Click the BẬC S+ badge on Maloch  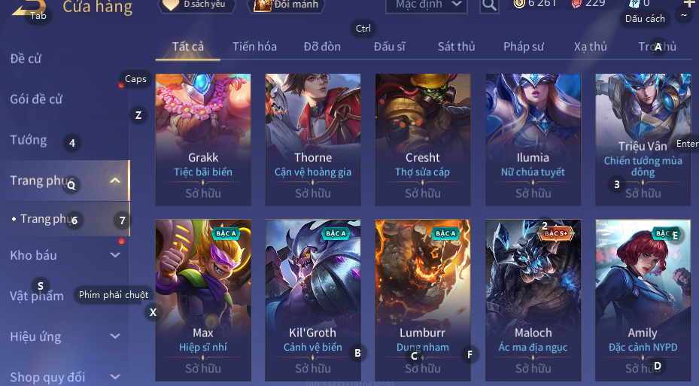555,233
